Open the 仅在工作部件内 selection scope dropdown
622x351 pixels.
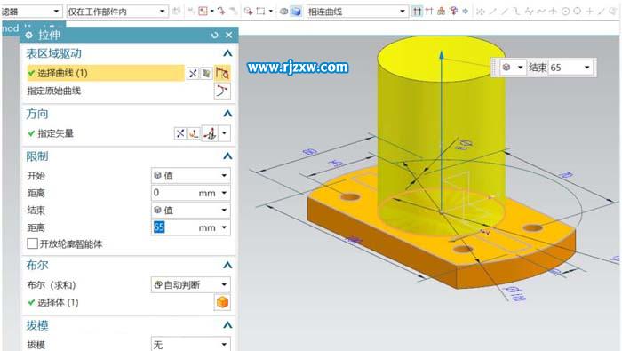tap(117, 12)
